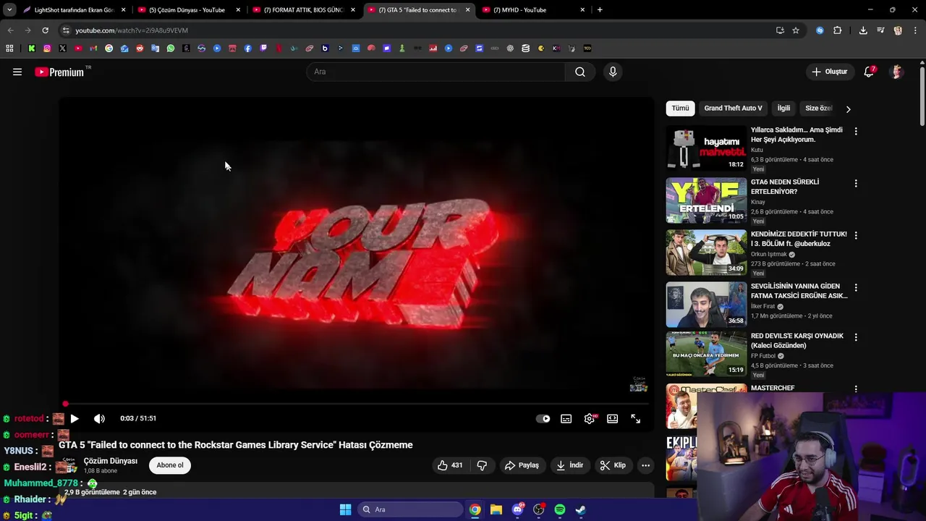Screen dimensions: 926x521
Task: Click the Klip button
Action: pos(613,465)
